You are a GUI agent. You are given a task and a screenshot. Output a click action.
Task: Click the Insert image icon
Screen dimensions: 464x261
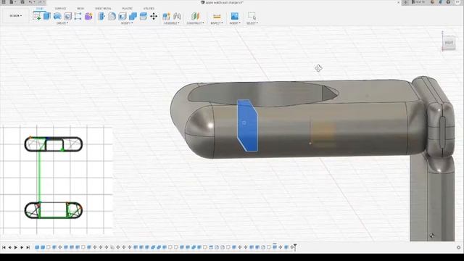pyautogui.click(x=235, y=16)
